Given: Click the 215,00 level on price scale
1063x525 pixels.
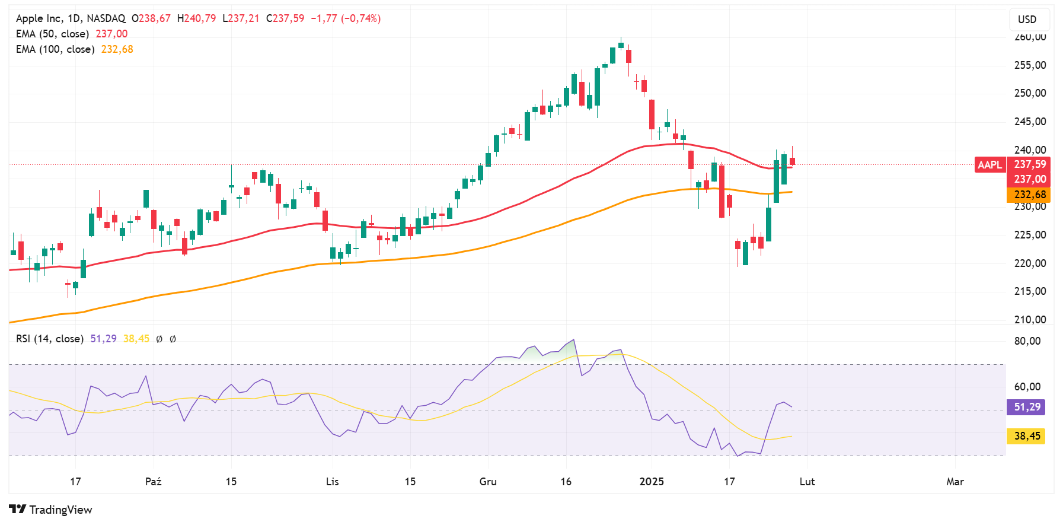Looking at the screenshot, I should click(1030, 291).
